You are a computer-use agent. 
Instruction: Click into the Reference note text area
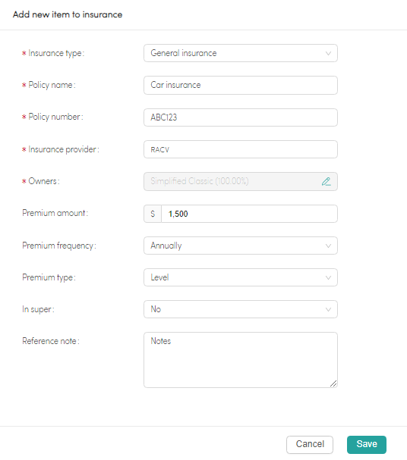coord(241,360)
